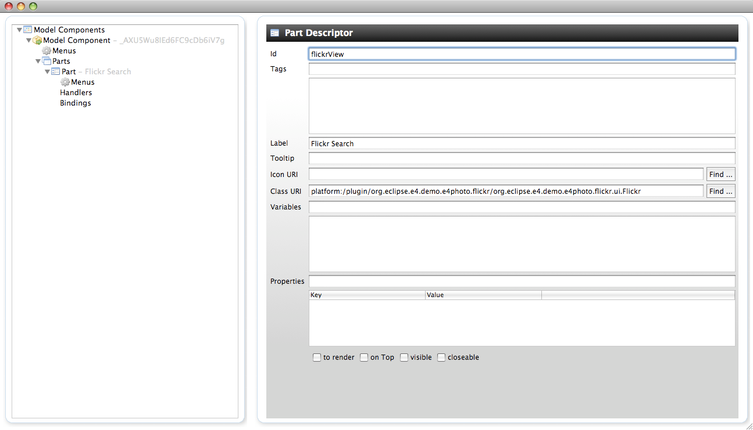This screenshot has width=753, height=430.
Task: Select the Part Flickr Search label
Action: tap(97, 71)
